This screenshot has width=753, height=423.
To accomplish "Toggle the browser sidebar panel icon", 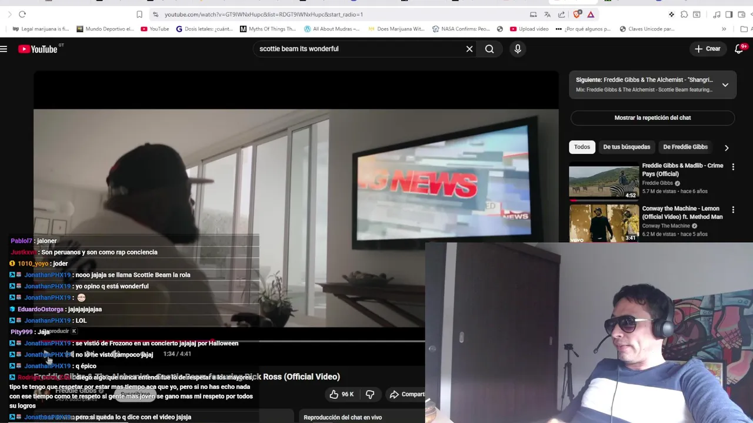I will (729, 14).
